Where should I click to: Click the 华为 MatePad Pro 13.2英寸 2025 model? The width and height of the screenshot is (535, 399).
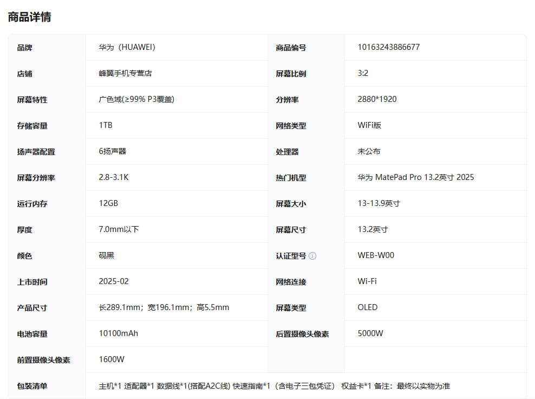[x=415, y=177]
